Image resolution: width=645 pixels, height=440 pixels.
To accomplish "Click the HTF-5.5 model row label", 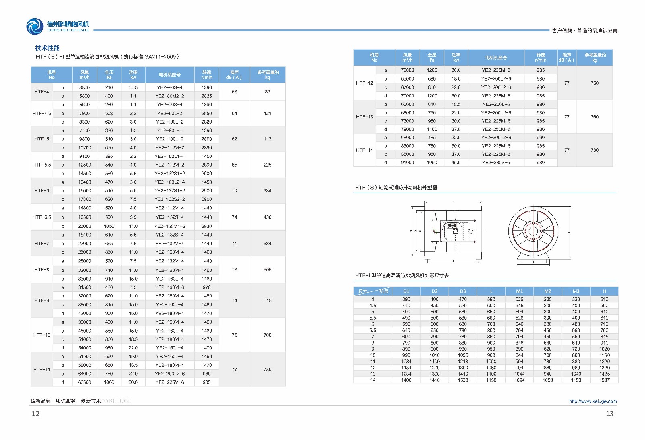I will coord(42,165).
